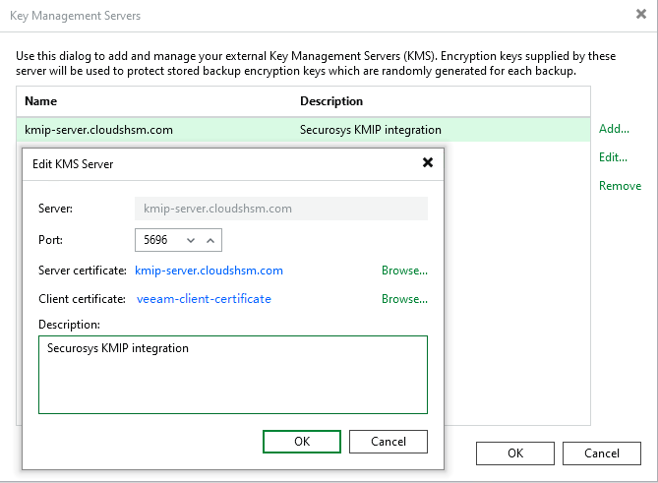Sort by the Name column header
Viewport: 658px width, 483px height.
click(x=40, y=101)
